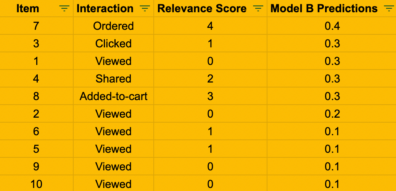
Task: Select the cell containing Ordered
Action: coord(113,26)
